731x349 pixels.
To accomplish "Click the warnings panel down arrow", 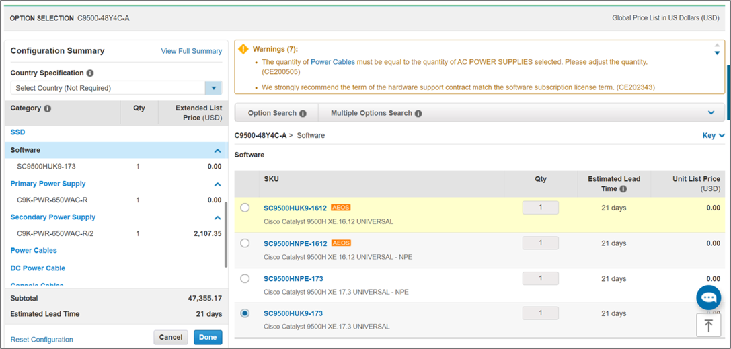I will 717,53.
